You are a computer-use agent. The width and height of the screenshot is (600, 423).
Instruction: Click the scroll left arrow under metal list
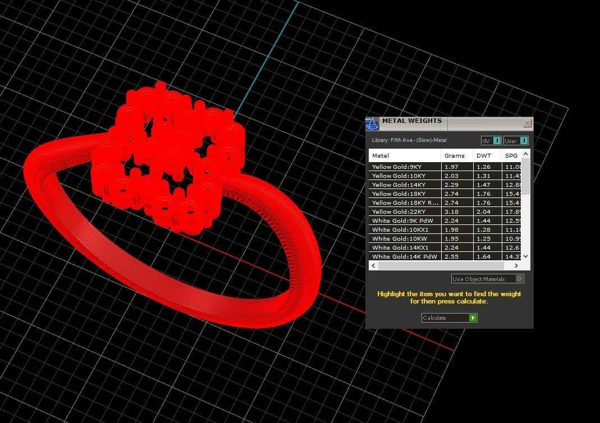(373, 265)
